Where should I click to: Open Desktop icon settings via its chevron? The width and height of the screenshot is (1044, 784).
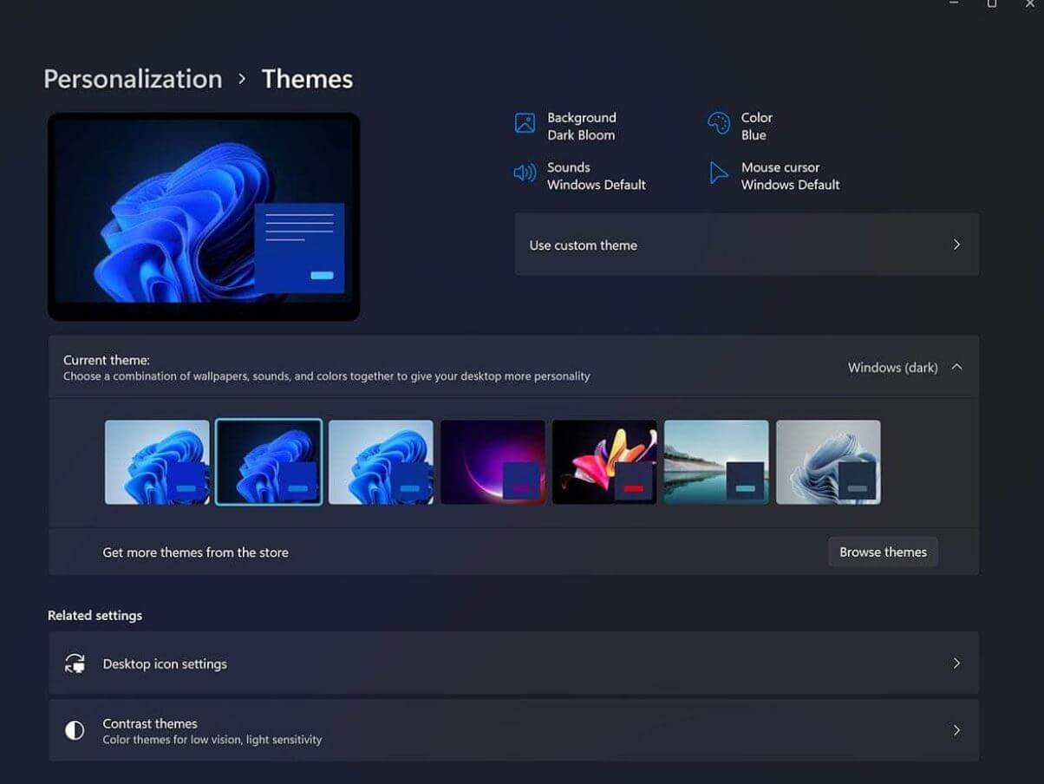click(956, 663)
